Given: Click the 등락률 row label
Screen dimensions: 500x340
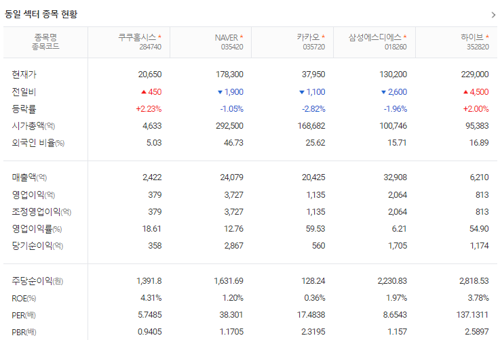Looking at the screenshot, I should click(24, 109).
